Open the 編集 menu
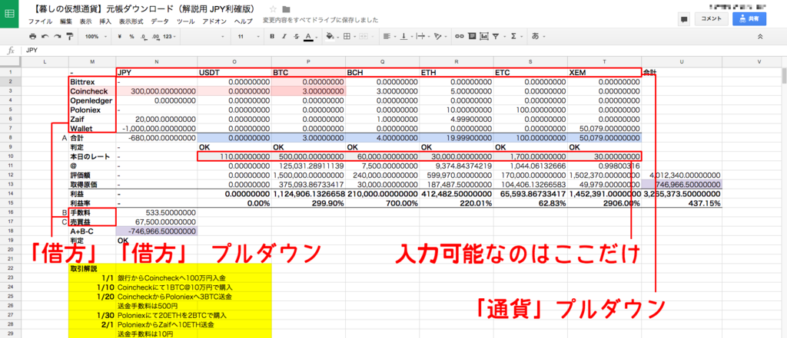Image resolution: width=787 pixels, height=338 pixels. 66,21
